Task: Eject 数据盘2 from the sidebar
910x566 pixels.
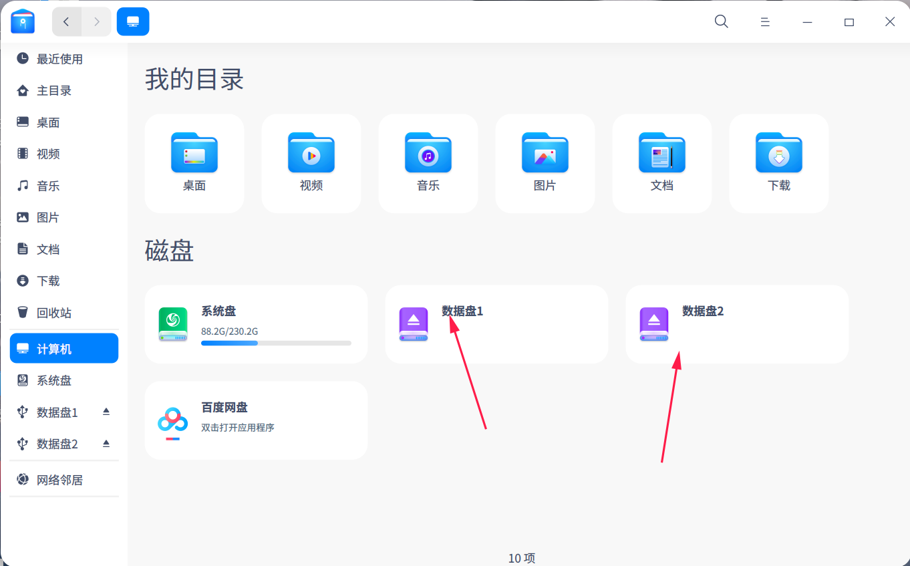Action: (106, 443)
